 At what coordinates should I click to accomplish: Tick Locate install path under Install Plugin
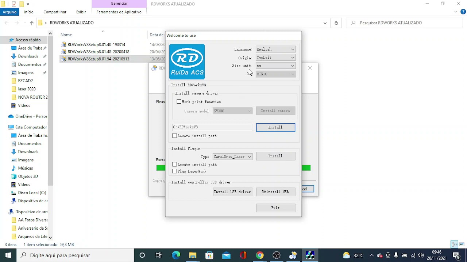click(x=174, y=164)
